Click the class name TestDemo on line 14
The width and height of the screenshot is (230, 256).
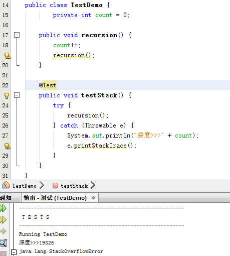point(87,5)
